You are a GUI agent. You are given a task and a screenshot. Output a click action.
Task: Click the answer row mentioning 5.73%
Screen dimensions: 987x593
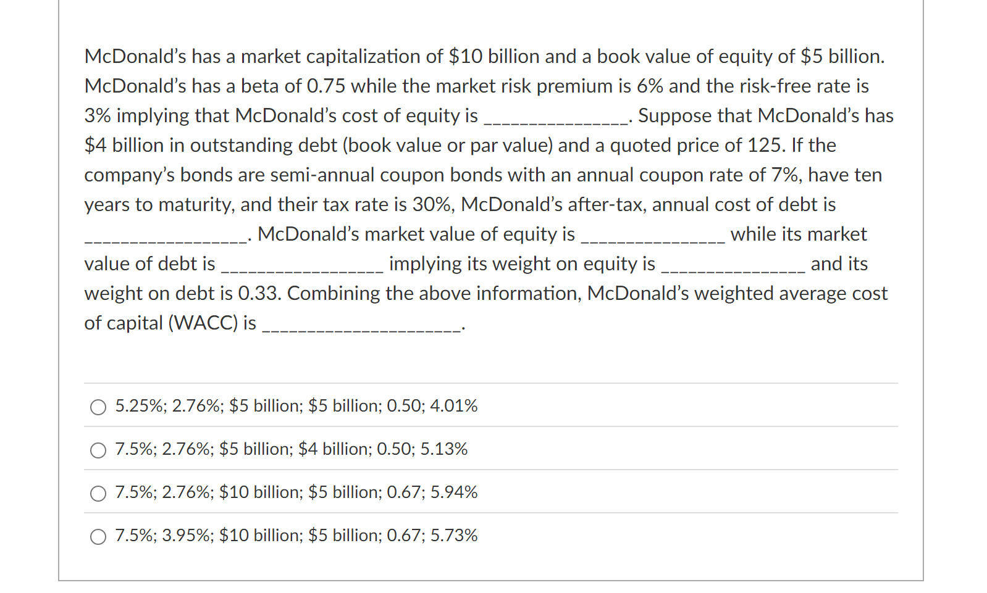point(295,536)
